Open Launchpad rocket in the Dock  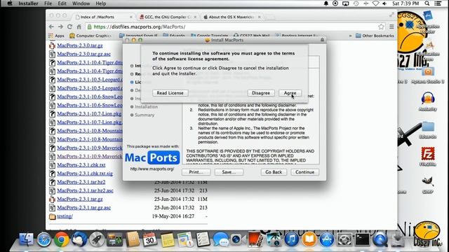pyautogui.click(x=97, y=239)
